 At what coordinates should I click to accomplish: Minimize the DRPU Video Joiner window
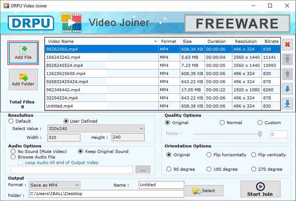pyautogui.click(x=253, y=6)
